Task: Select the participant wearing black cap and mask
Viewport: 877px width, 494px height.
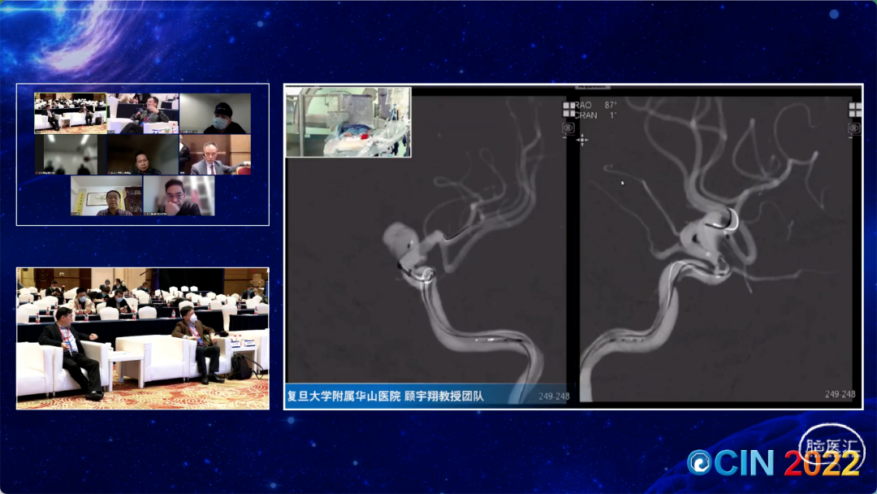Action: click(215, 114)
